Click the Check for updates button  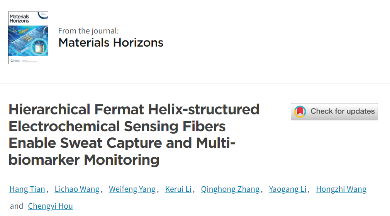tap(334, 112)
